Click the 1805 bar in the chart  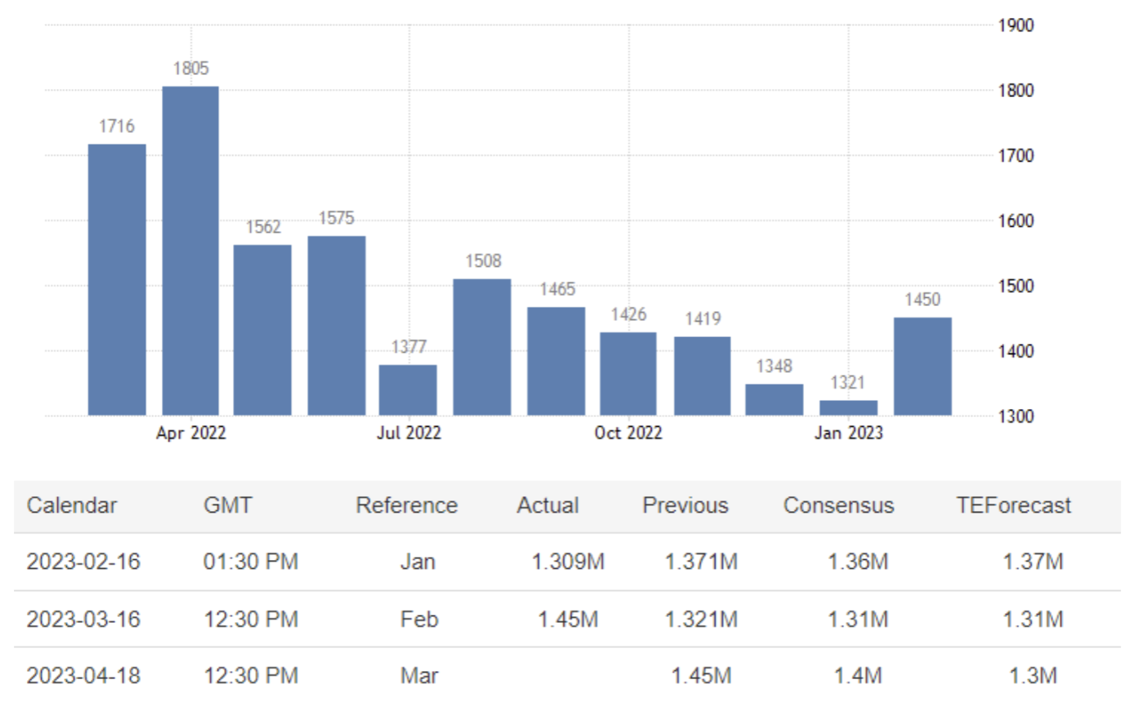click(190, 251)
